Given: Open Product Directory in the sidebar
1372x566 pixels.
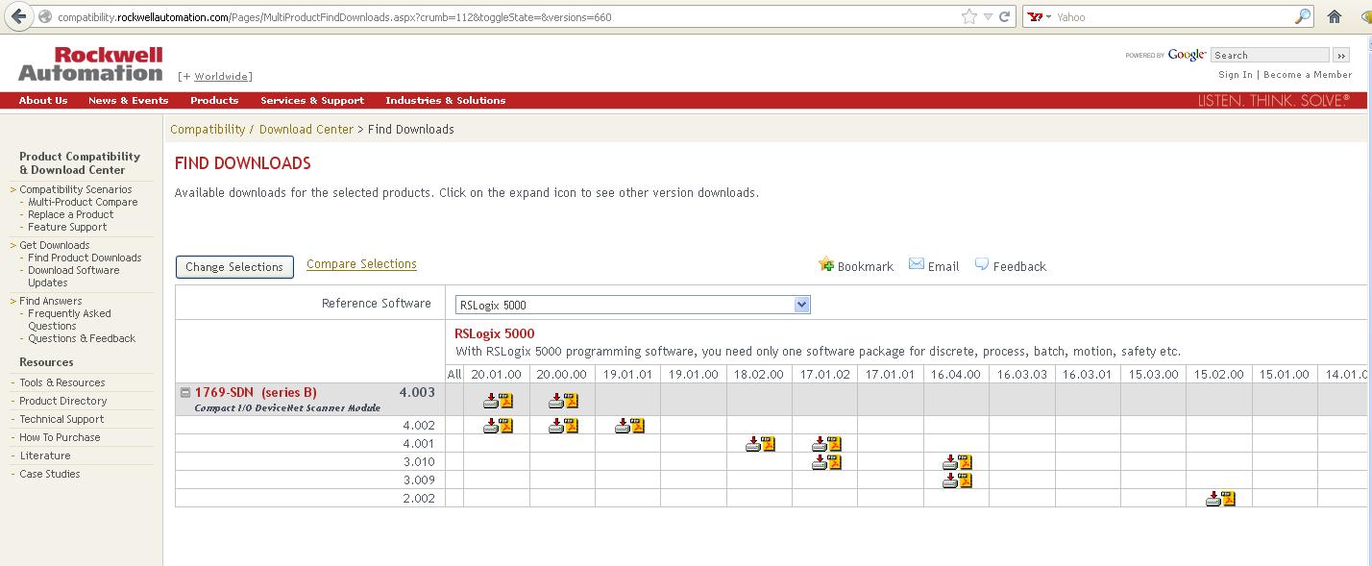Looking at the screenshot, I should pos(63,401).
